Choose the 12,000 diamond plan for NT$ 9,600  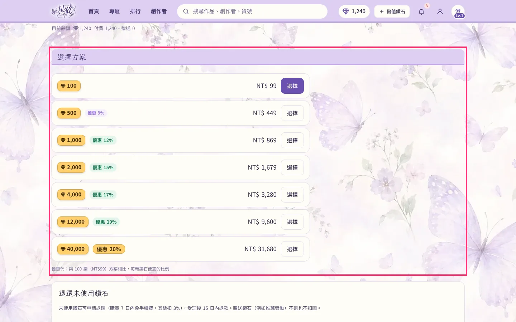click(292, 222)
